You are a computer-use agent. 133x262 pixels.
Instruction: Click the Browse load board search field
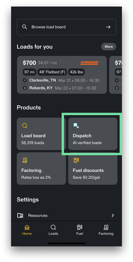[x=66, y=27]
